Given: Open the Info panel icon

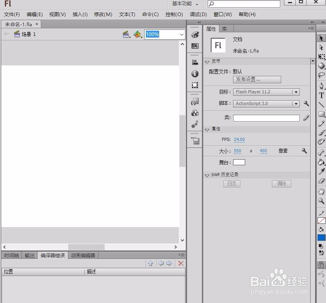Looking at the screenshot, I should 195,74.
